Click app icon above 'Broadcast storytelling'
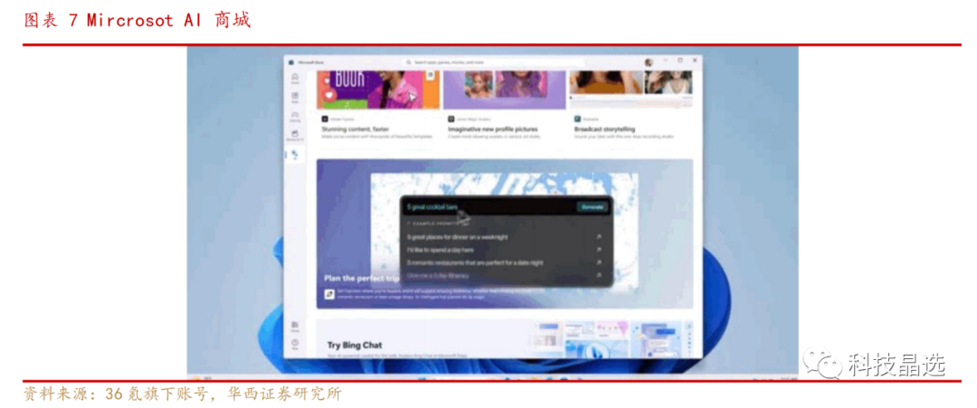Screen dimensions: 977x408 (577, 119)
